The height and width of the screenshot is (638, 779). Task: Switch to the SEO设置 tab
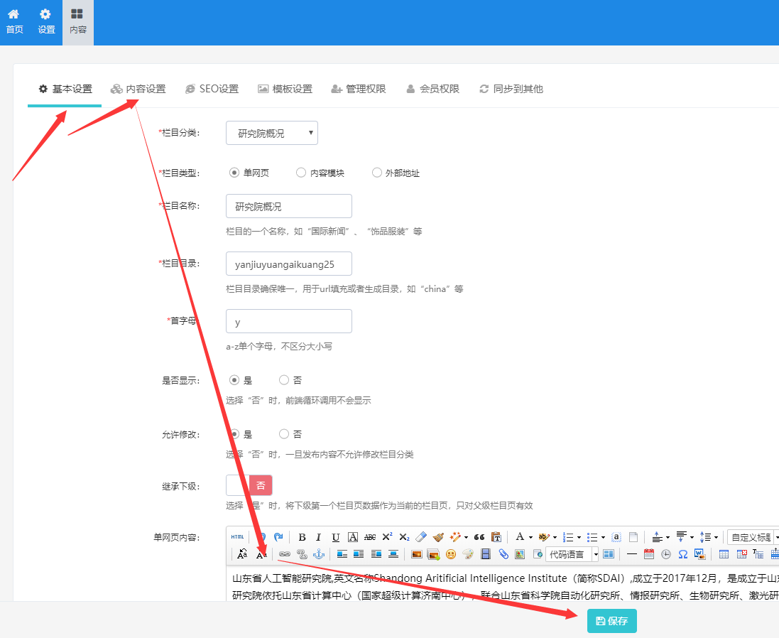pyautogui.click(x=212, y=89)
